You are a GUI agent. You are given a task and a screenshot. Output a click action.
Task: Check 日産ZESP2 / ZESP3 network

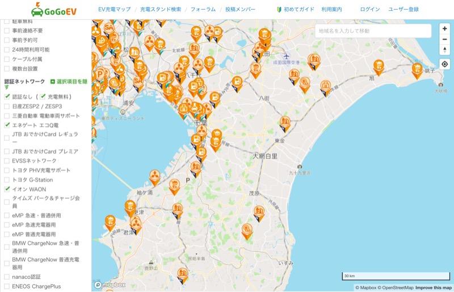[x=7, y=106]
